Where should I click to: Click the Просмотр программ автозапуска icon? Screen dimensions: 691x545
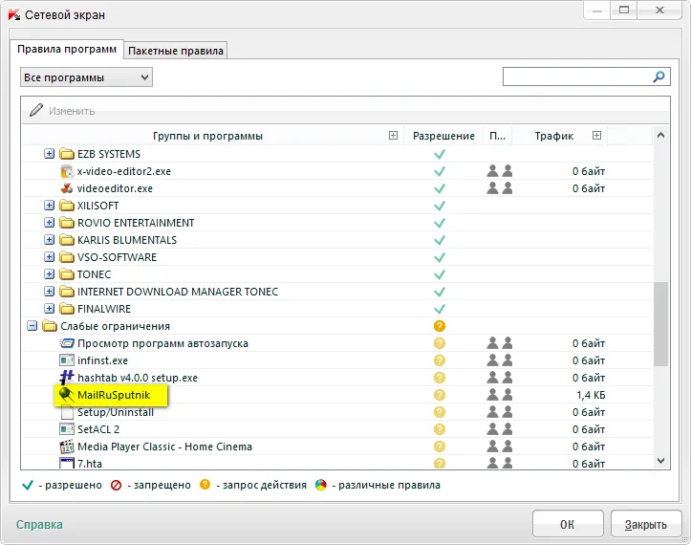tap(67, 343)
